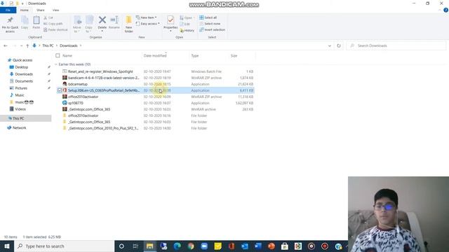
Task: Select the office2010activator file folder row
Action: click(155, 115)
